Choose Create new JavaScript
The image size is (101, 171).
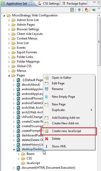[x=69, y=131]
